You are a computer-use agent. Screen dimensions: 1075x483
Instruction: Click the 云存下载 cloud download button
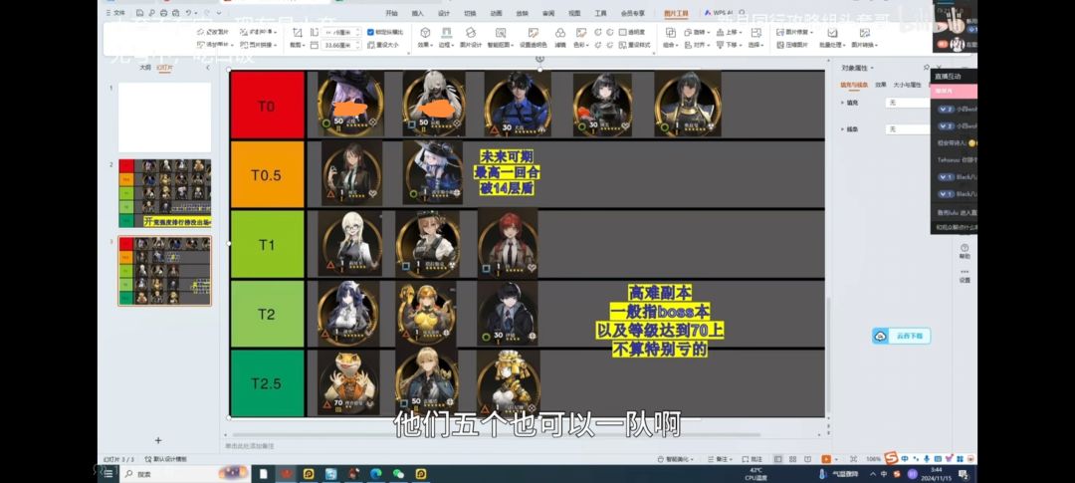[902, 336]
